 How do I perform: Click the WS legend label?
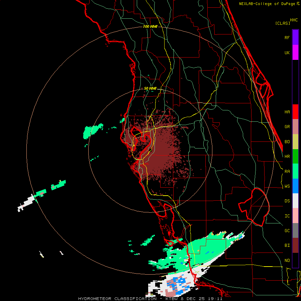coord(287,186)
